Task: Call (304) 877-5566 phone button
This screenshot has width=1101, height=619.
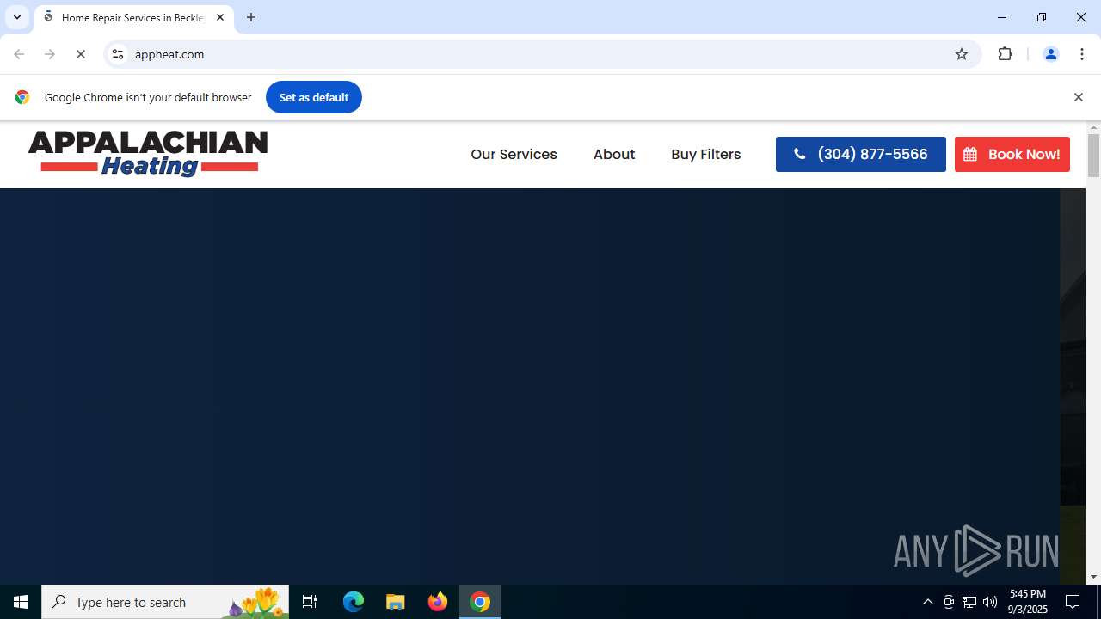Action: pos(860,155)
